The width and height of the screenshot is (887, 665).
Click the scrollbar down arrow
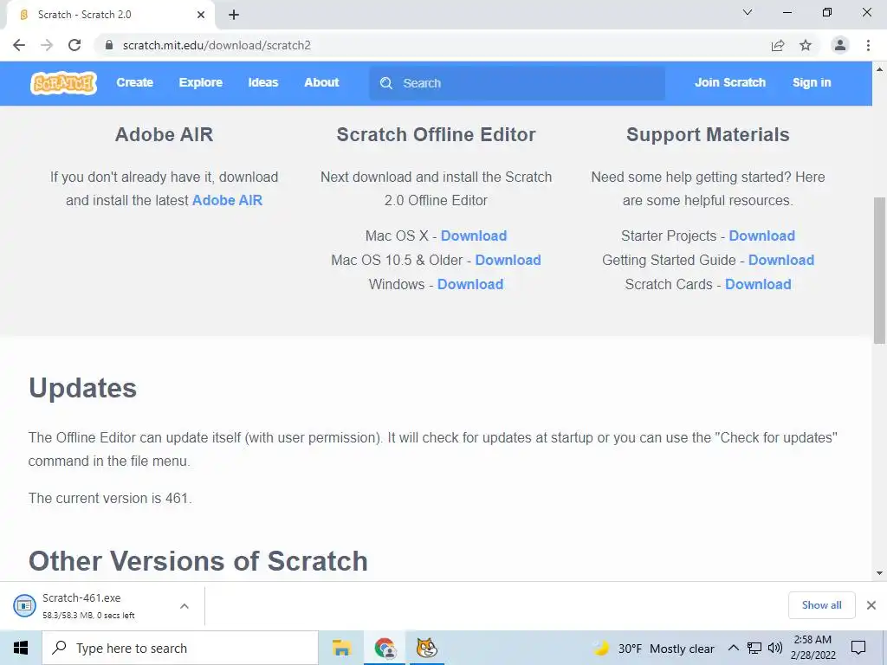click(x=879, y=573)
